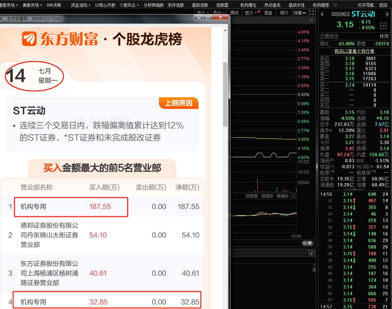
Task: Click 买一 price 3.14 in order book
Action: click(x=349, y=85)
